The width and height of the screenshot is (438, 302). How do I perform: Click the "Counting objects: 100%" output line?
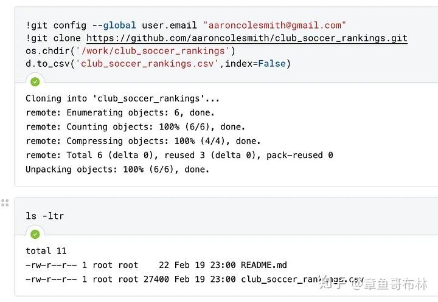136,127
